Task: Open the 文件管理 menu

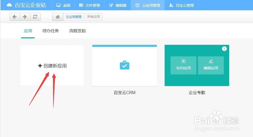Action: [90, 5]
